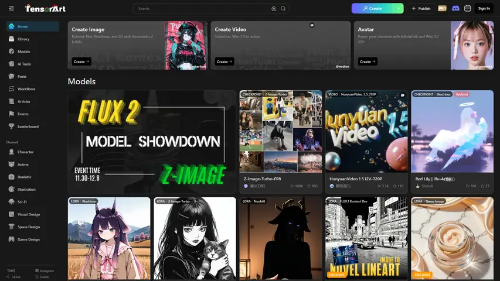
Task: Click Create in Create Image card
Action: pyautogui.click(x=81, y=61)
